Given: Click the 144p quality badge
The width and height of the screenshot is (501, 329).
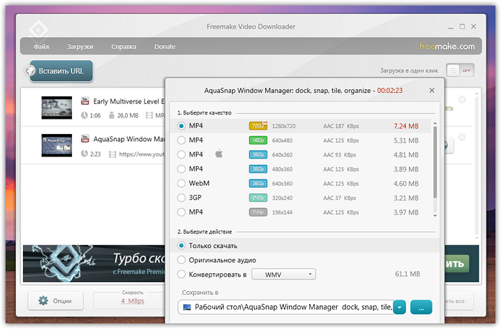Looking at the screenshot, I should coord(258,212).
